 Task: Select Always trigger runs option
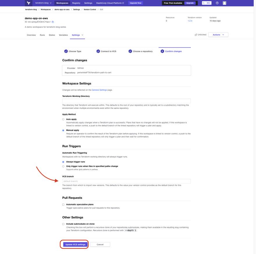click(x=63, y=162)
